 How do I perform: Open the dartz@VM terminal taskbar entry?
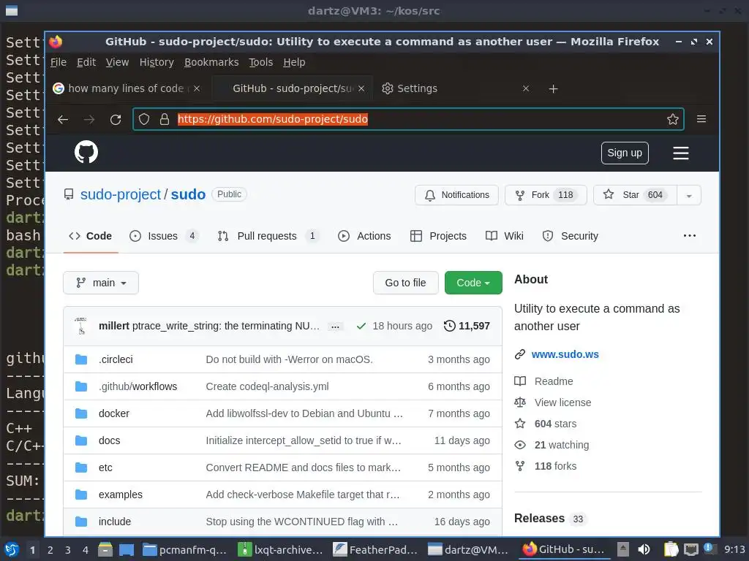pos(468,549)
